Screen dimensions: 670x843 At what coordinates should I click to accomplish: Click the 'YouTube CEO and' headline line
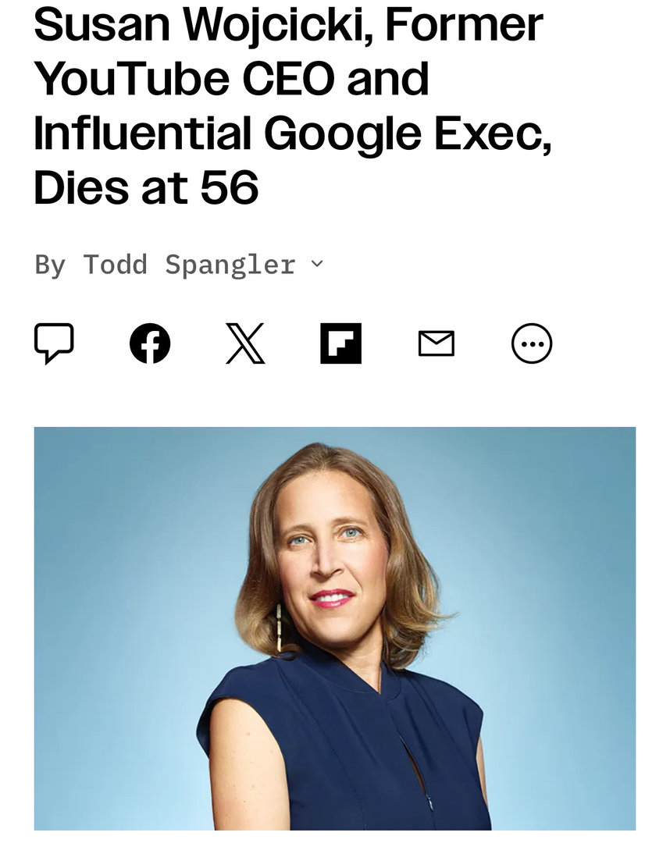231,79
